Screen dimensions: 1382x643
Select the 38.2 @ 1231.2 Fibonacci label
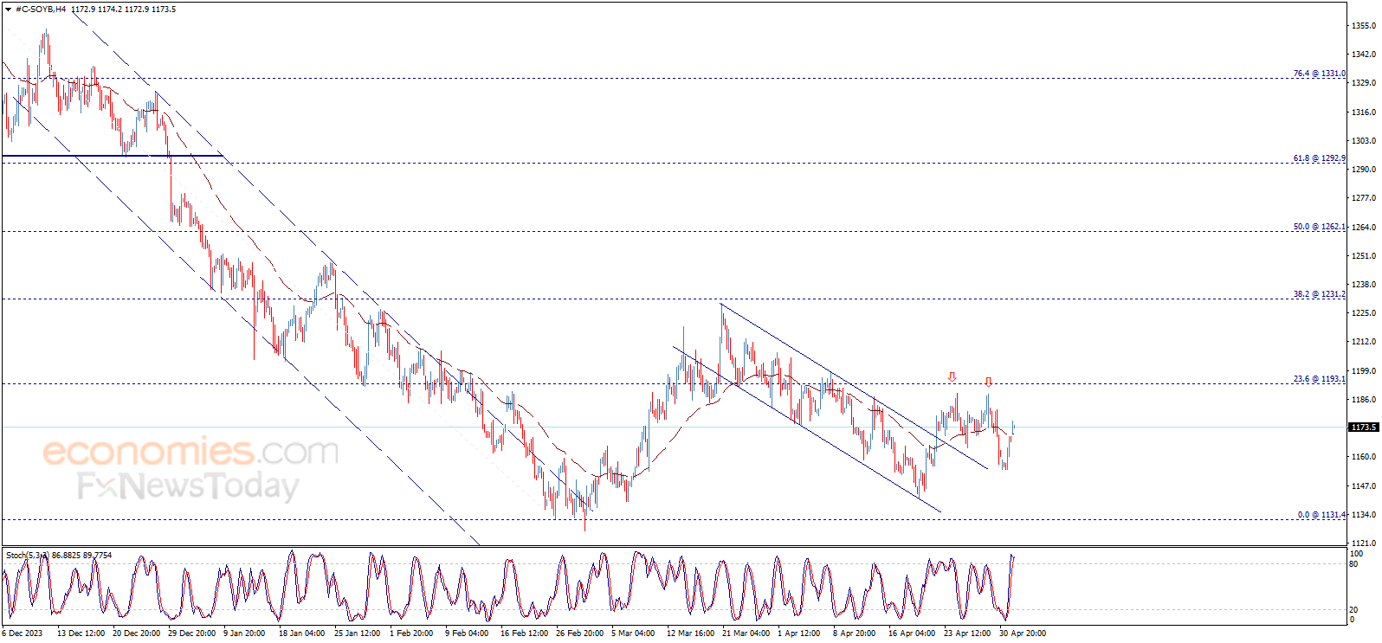1320,294
